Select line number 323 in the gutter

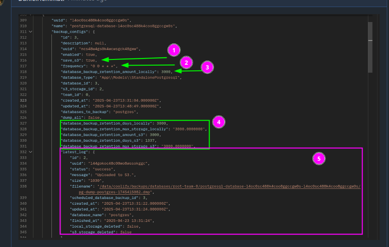coord(23,100)
